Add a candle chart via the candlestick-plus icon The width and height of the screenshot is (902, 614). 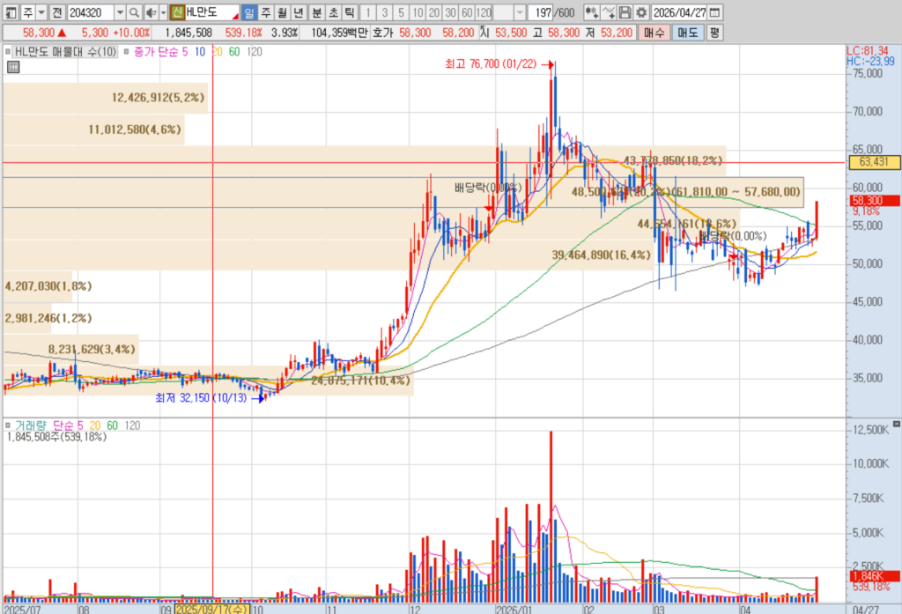(591, 12)
